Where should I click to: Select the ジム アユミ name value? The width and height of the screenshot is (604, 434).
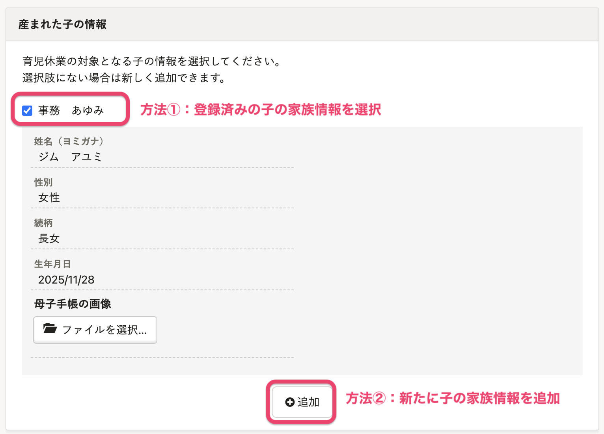click(70, 157)
